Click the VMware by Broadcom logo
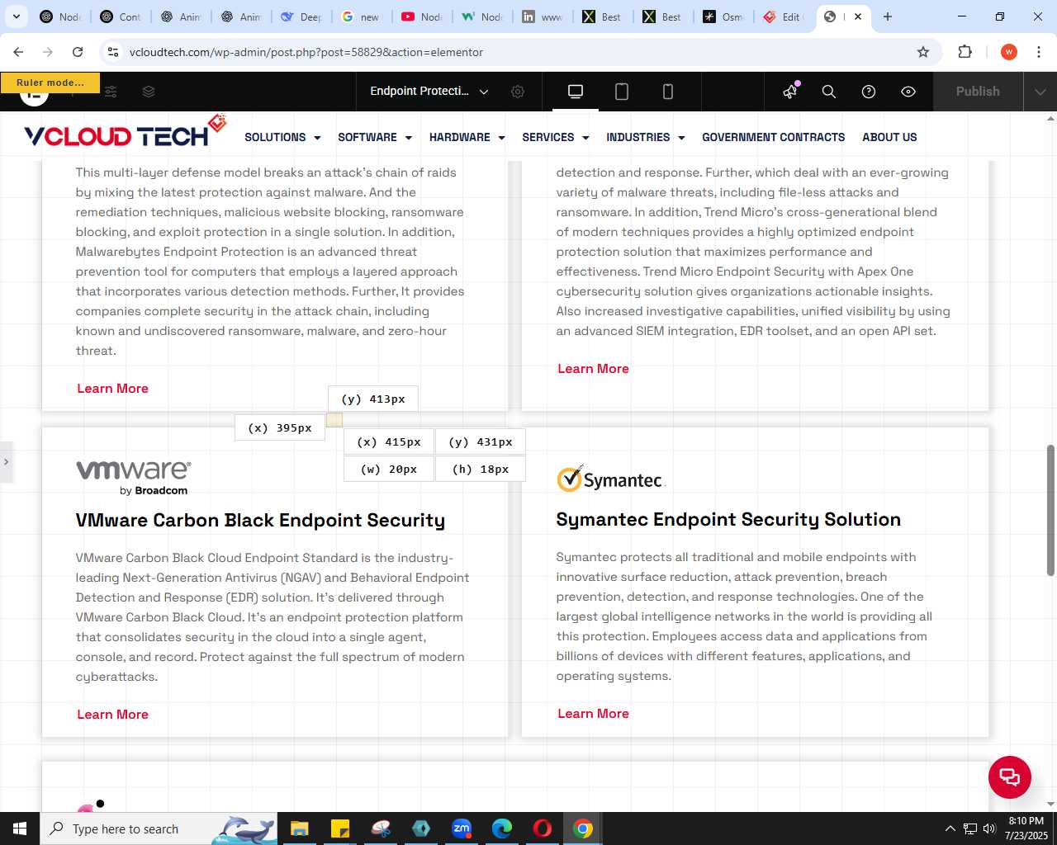The height and width of the screenshot is (845, 1057). click(x=134, y=478)
